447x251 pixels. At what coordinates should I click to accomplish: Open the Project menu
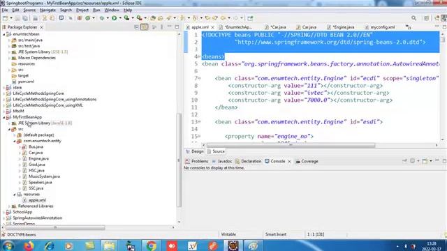click(x=82, y=10)
